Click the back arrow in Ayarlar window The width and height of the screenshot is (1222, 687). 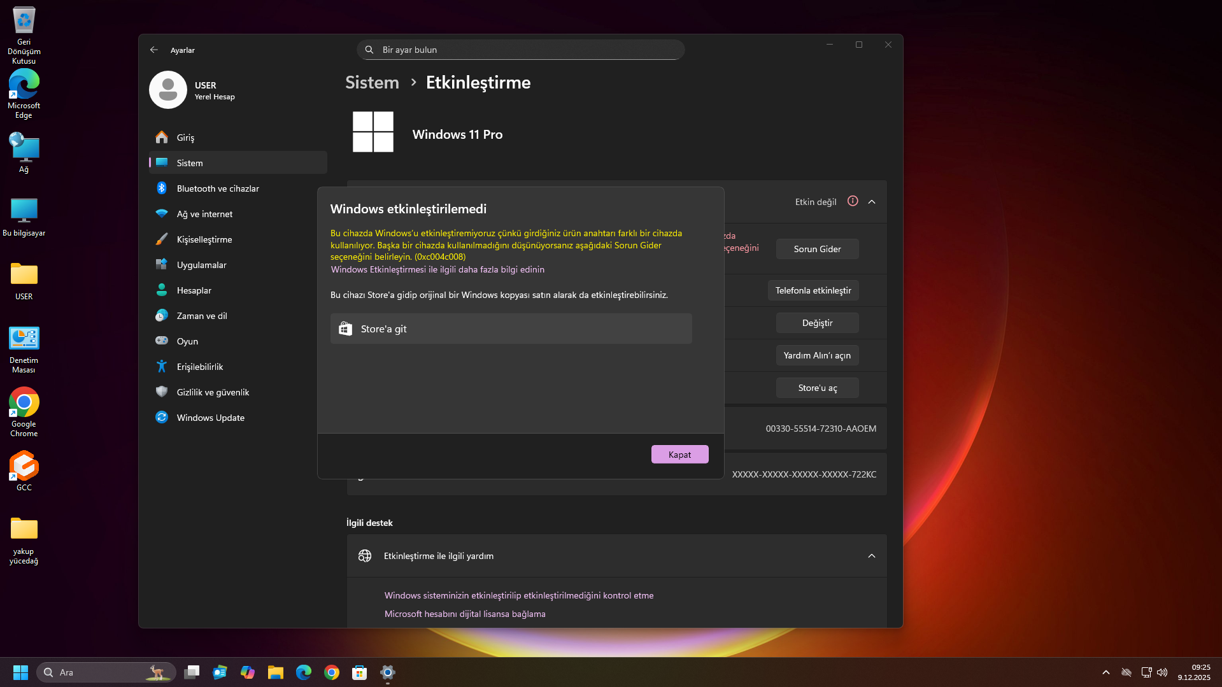[x=154, y=50]
